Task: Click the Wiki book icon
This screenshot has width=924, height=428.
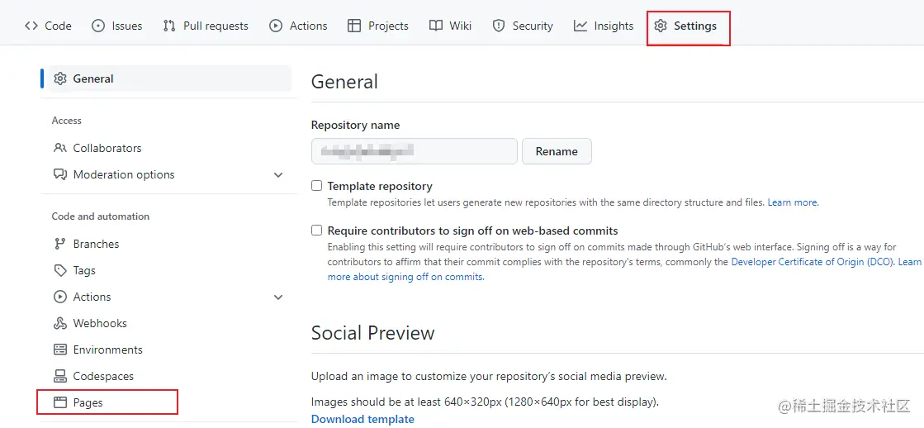Action: pyautogui.click(x=436, y=26)
